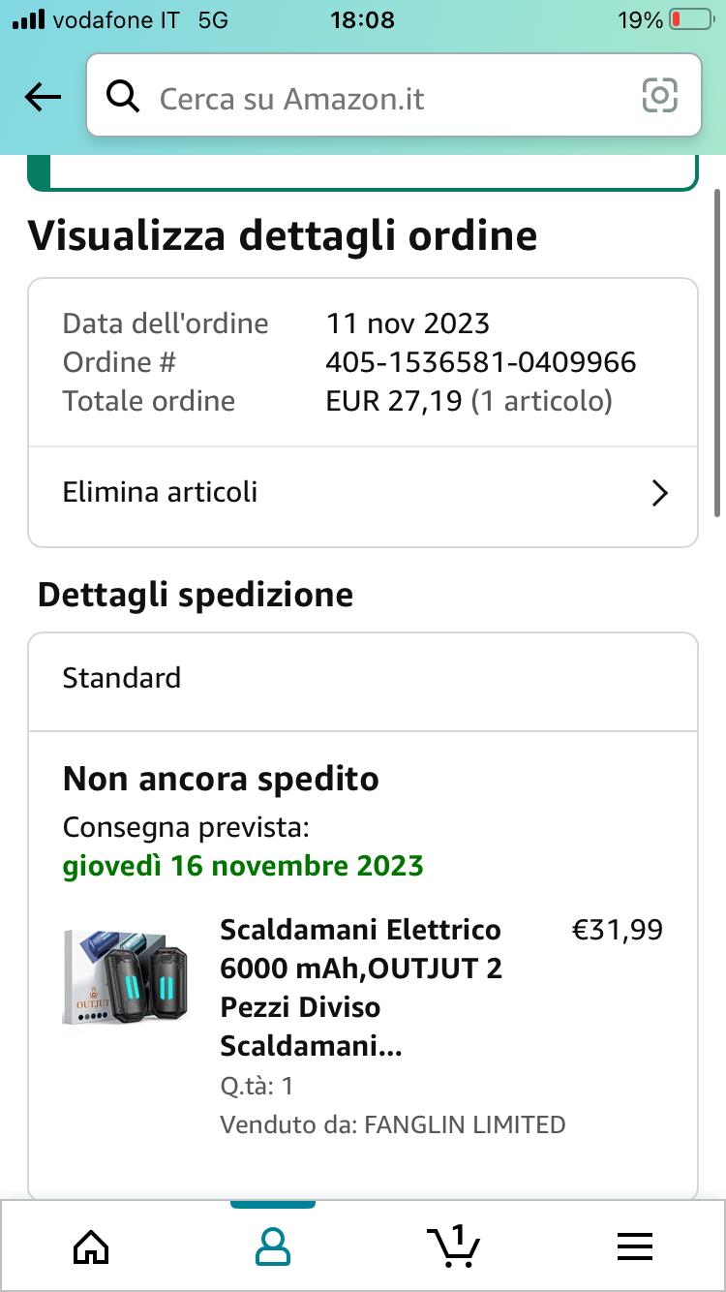Go to Home via bottom bar
The height and width of the screenshot is (1292, 726).
coord(91,1246)
